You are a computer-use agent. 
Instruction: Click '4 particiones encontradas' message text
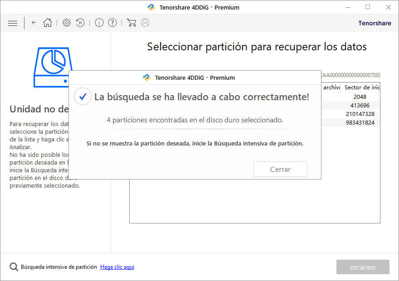tap(195, 120)
